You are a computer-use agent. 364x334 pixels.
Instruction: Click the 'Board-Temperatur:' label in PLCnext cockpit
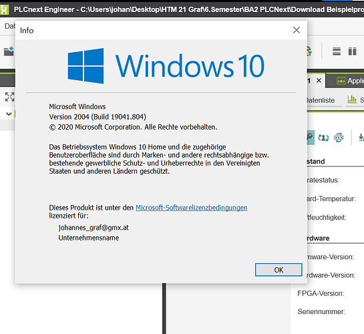331,198
